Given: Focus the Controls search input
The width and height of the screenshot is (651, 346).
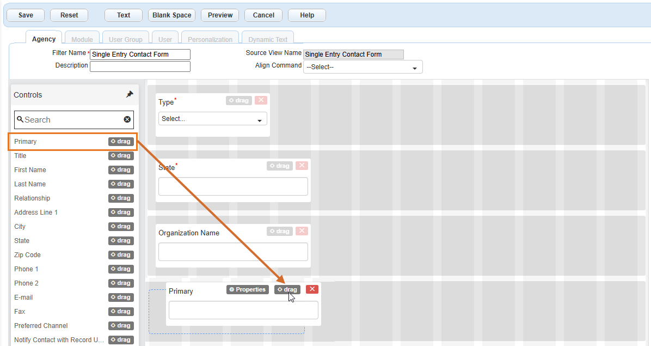Looking at the screenshot, I should [71, 120].
